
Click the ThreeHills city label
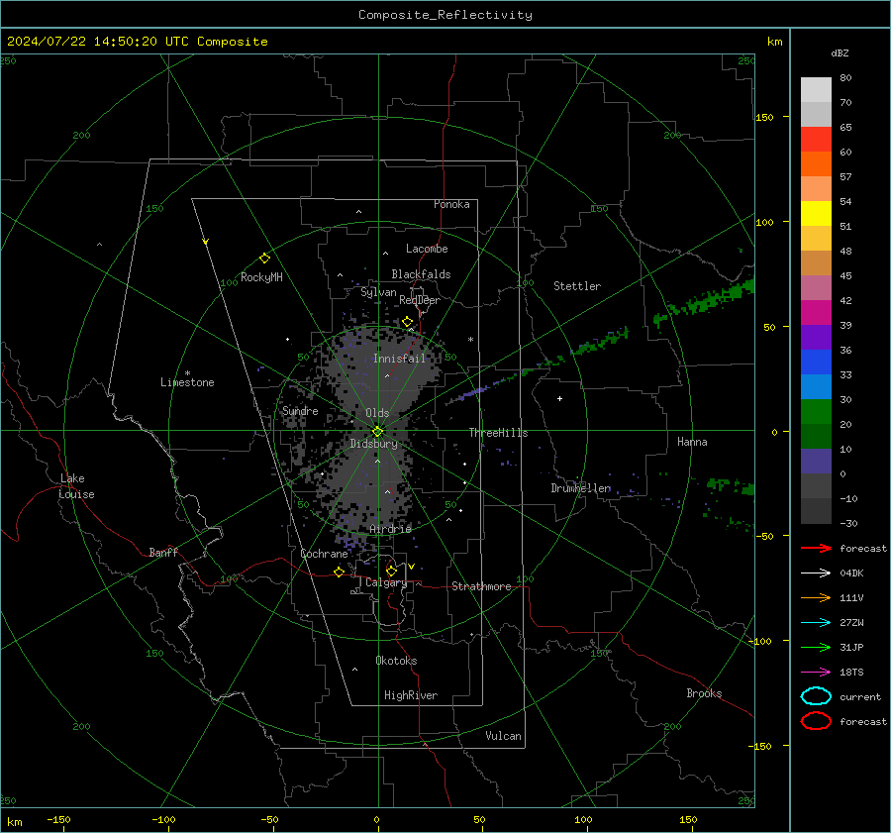pyautogui.click(x=498, y=433)
